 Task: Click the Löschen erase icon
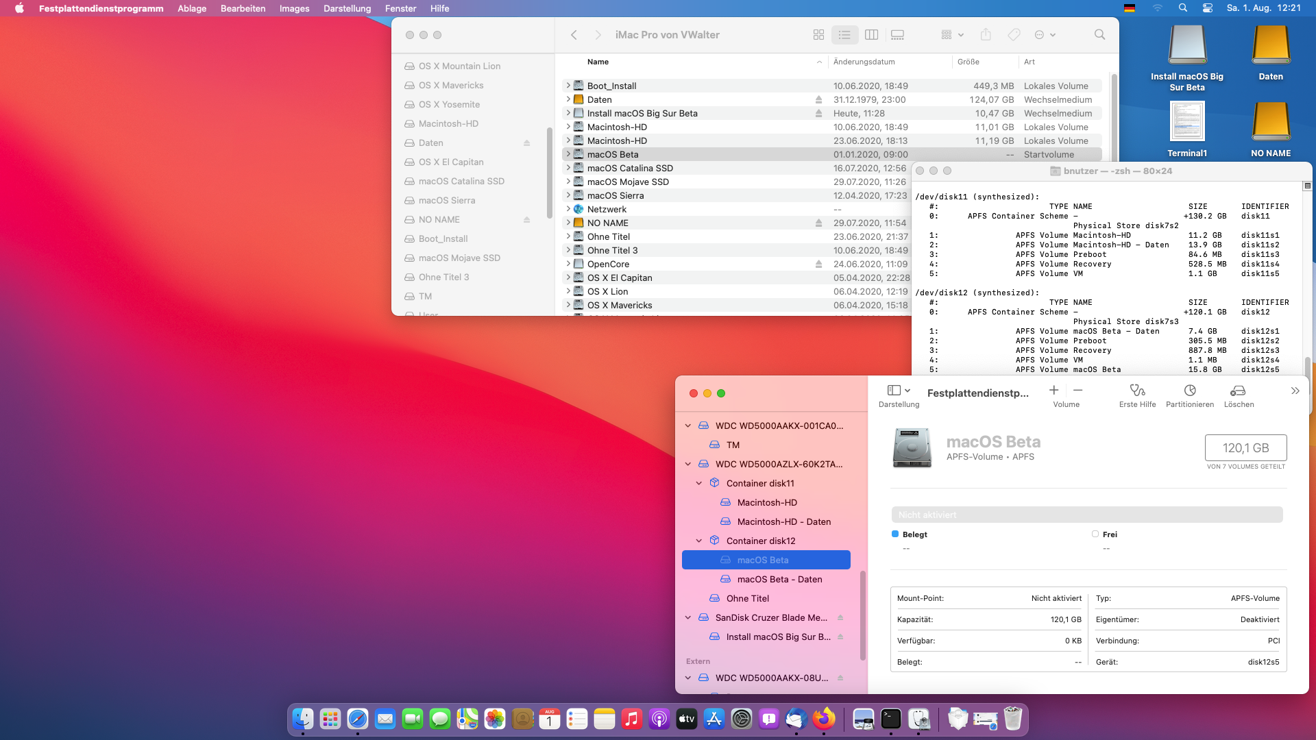point(1238,391)
